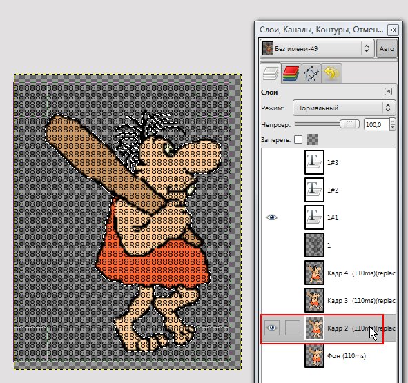Select Кадр 4 layer thumbnail
Viewport: 408px width, 383px height.
tap(314, 273)
